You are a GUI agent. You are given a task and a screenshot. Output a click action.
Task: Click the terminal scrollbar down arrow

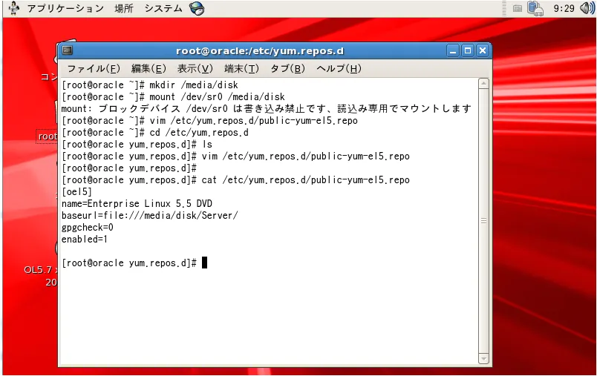483,358
